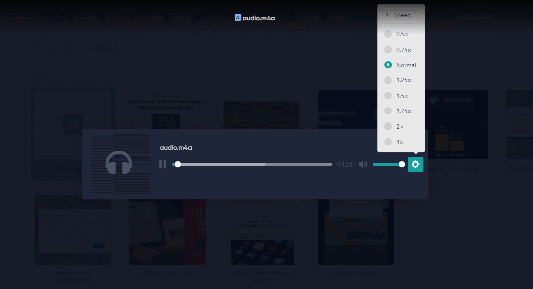Click the remaining time -11:33 display
Screen dimensions: 533x289
[344, 164]
